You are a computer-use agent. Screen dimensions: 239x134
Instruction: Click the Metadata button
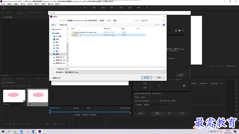point(141,114)
